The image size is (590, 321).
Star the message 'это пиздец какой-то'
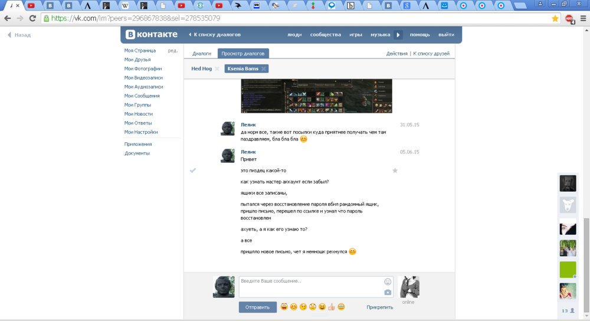(x=395, y=171)
